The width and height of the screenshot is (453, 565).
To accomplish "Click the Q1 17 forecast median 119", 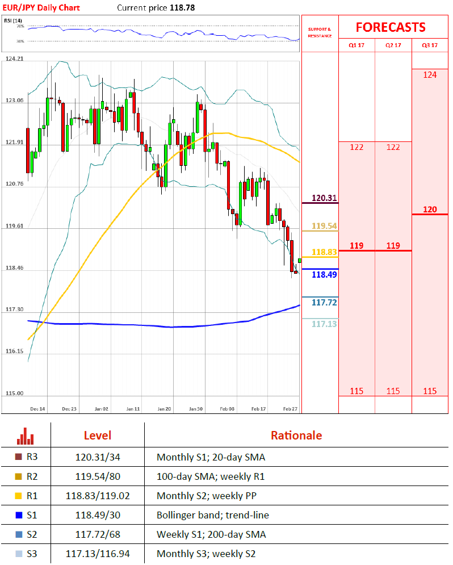I will (356, 246).
